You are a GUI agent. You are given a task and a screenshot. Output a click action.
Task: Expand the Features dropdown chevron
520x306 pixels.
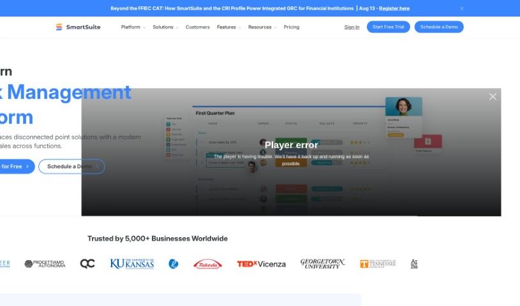tap(240, 27)
